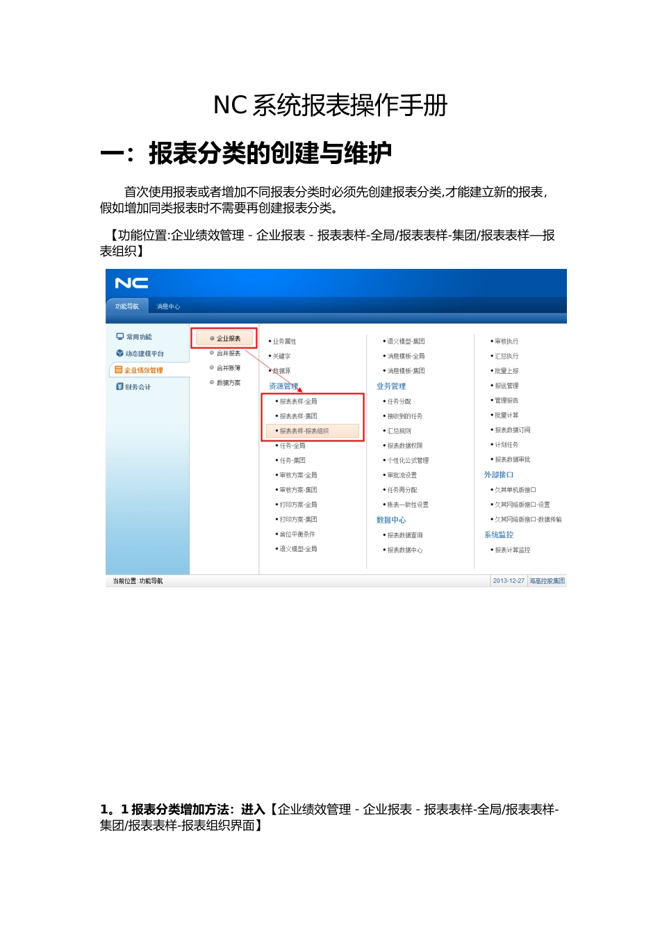This screenshot has width=660, height=934.
Task: Open 消息模板-集团
Action: tap(406, 371)
